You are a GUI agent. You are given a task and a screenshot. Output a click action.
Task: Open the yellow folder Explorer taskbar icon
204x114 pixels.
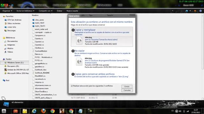pos(25,111)
